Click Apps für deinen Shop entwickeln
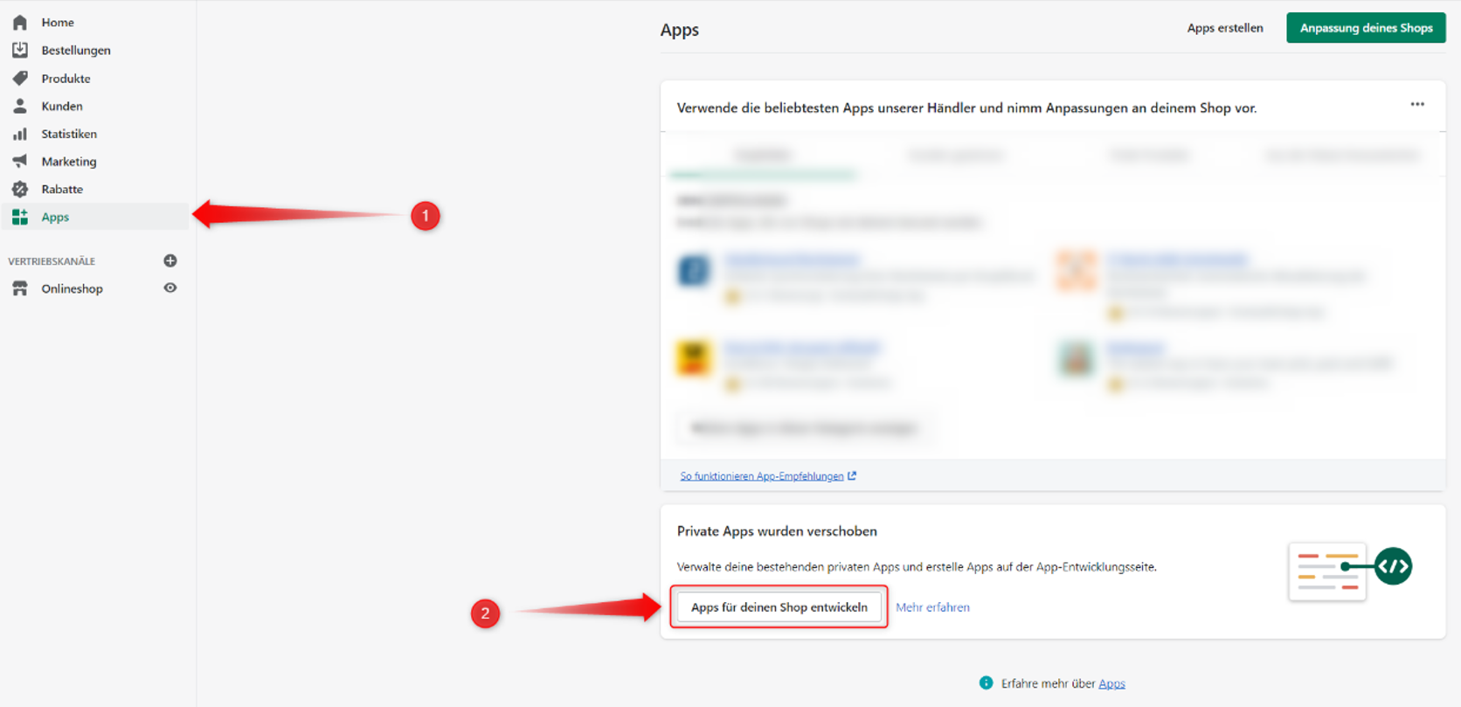This screenshot has width=1461, height=707. pos(779,607)
